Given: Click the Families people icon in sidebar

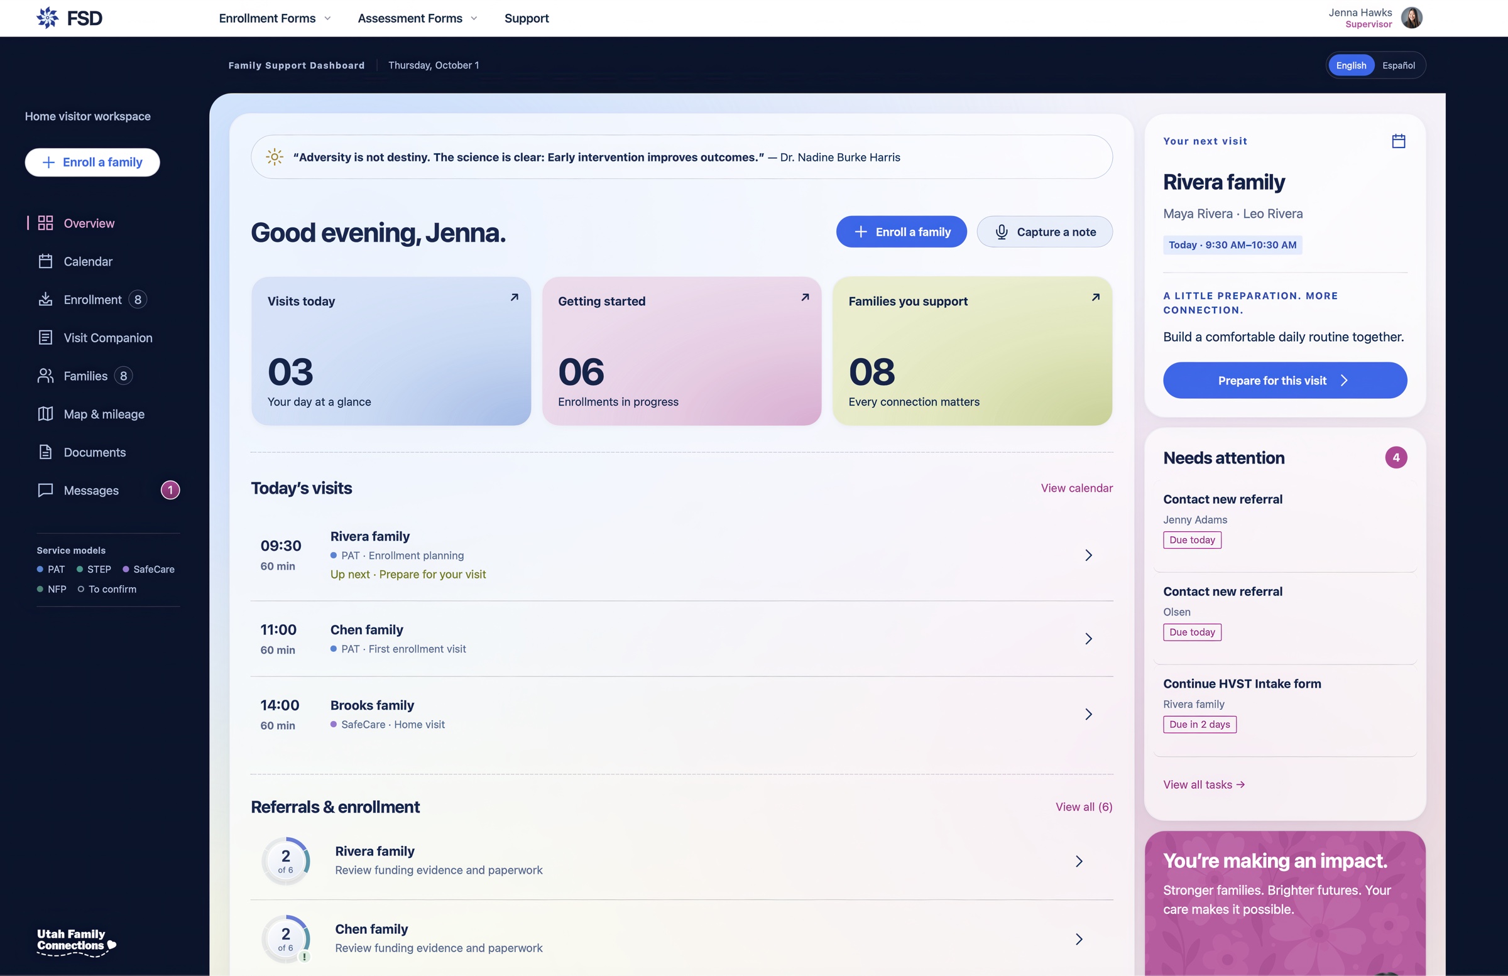Looking at the screenshot, I should (x=45, y=376).
